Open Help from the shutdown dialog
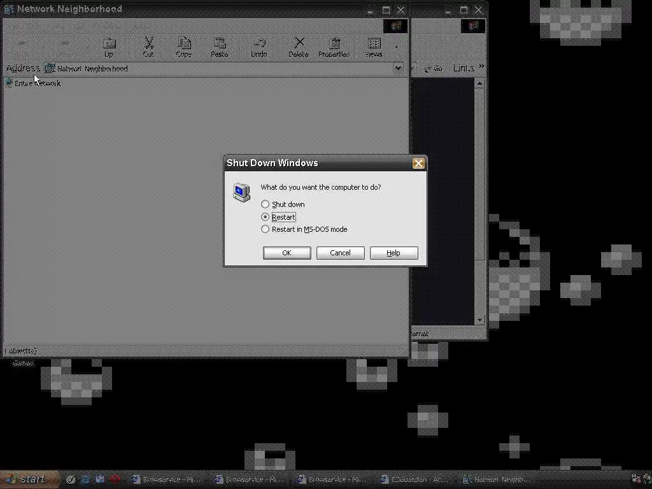The image size is (652, 489). click(x=393, y=253)
